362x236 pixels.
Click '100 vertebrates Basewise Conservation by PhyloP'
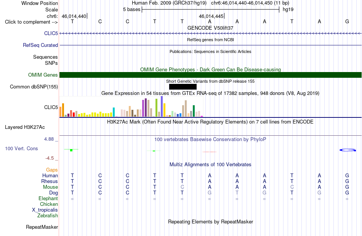tap(210, 139)
